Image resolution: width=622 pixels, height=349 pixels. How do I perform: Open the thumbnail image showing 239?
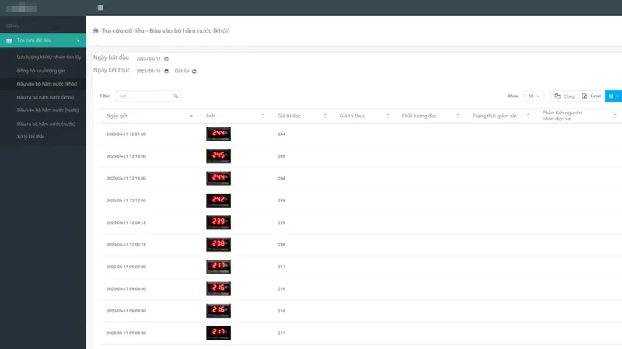coord(218,222)
